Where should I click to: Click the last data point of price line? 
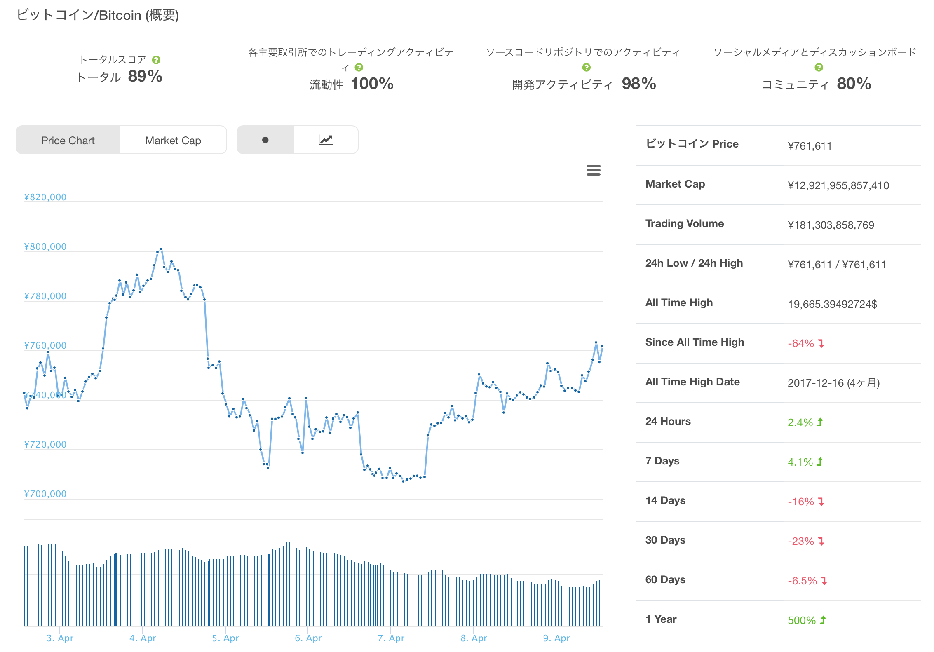coord(602,346)
